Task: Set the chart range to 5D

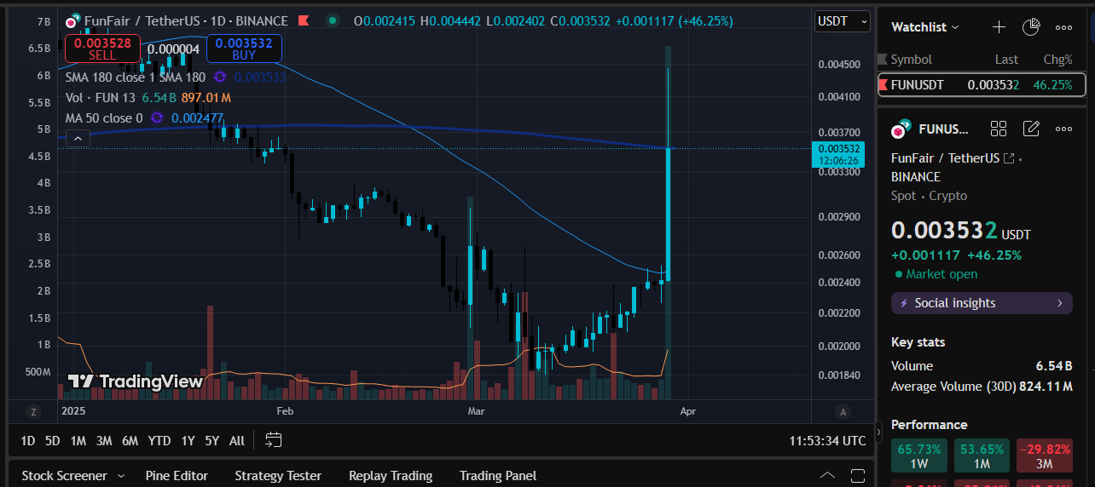Action: 53,441
